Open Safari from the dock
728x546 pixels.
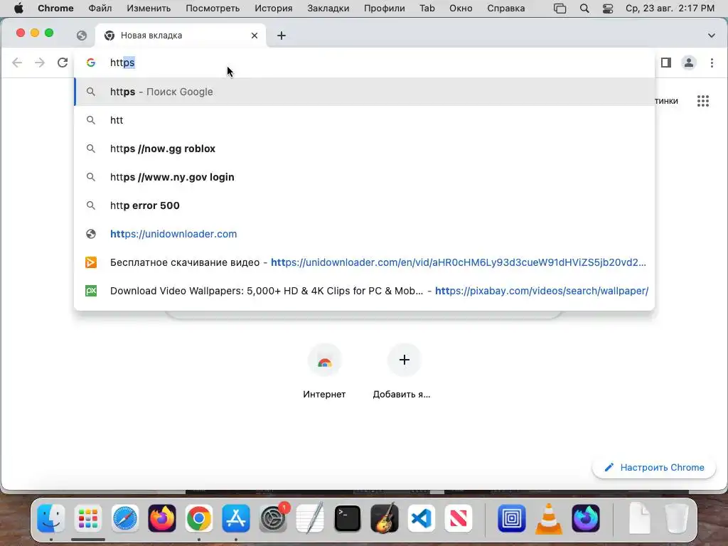tap(125, 518)
